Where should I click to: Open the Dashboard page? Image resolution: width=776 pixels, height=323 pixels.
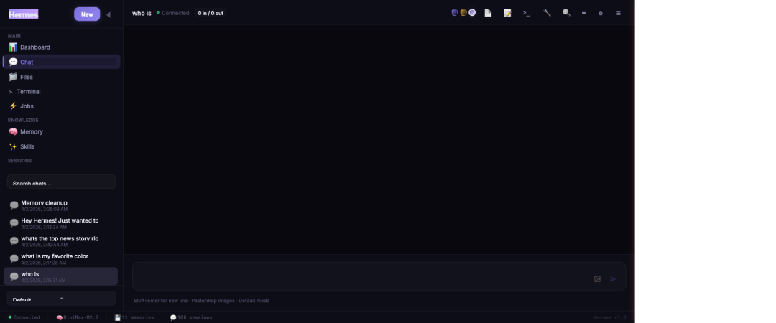(34, 47)
